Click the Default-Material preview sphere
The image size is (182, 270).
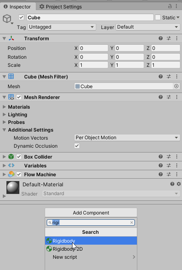click(x=13, y=188)
